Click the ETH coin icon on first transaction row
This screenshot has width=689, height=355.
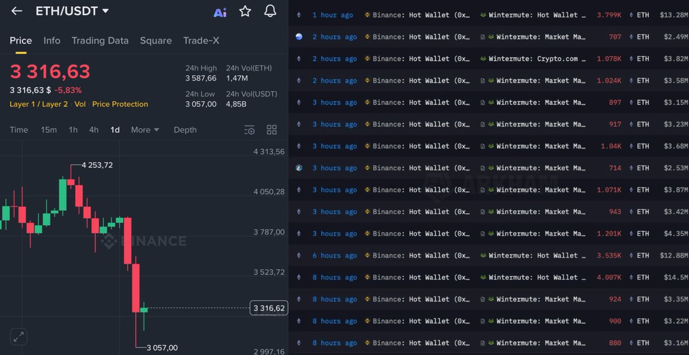point(299,15)
